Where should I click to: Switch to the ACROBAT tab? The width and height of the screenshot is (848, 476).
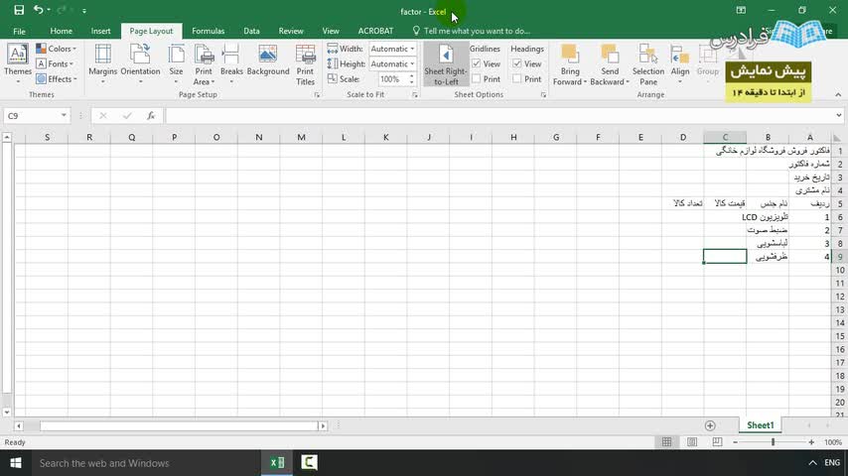click(x=375, y=32)
